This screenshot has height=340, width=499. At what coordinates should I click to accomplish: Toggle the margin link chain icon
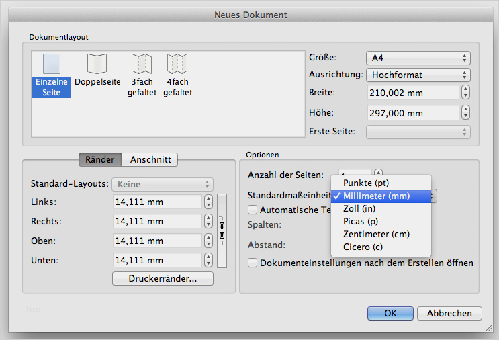point(222,230)
